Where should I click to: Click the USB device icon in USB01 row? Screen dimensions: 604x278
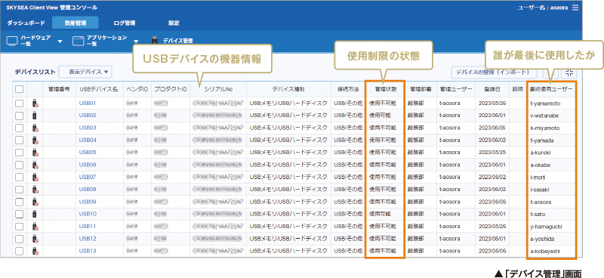pyautogui.click(x=35, y=103)
